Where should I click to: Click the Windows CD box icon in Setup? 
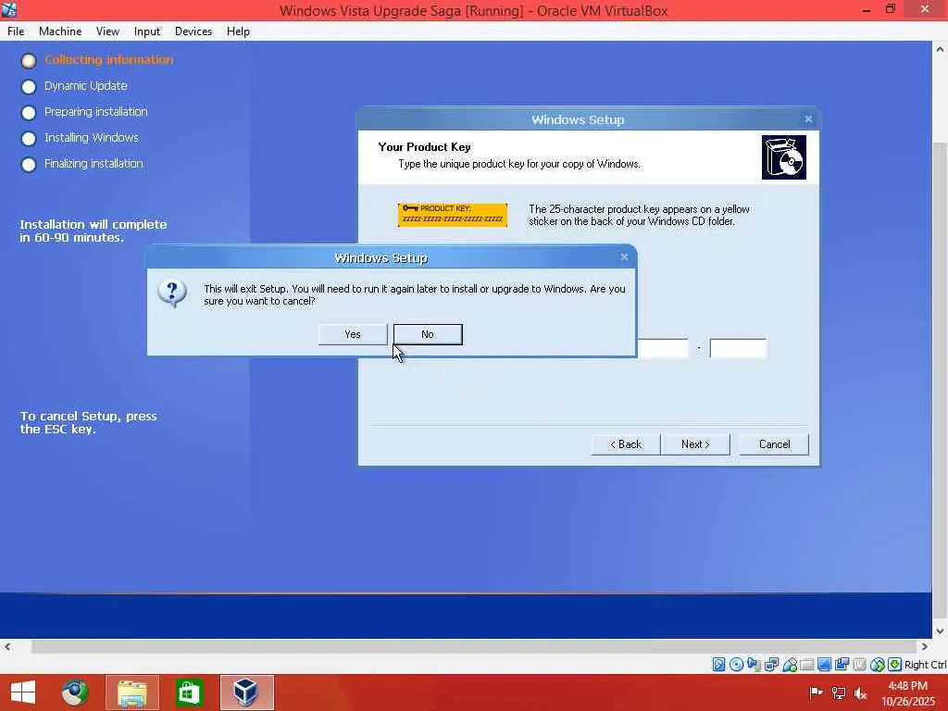pyautogui.click(x=783, y=157)
